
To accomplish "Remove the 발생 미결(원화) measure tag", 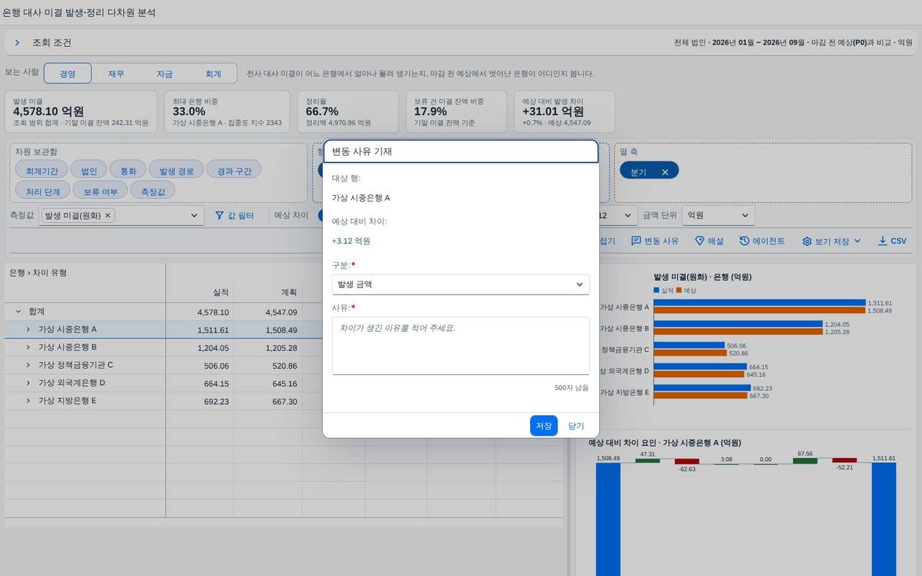I will [x=108, y=215].
